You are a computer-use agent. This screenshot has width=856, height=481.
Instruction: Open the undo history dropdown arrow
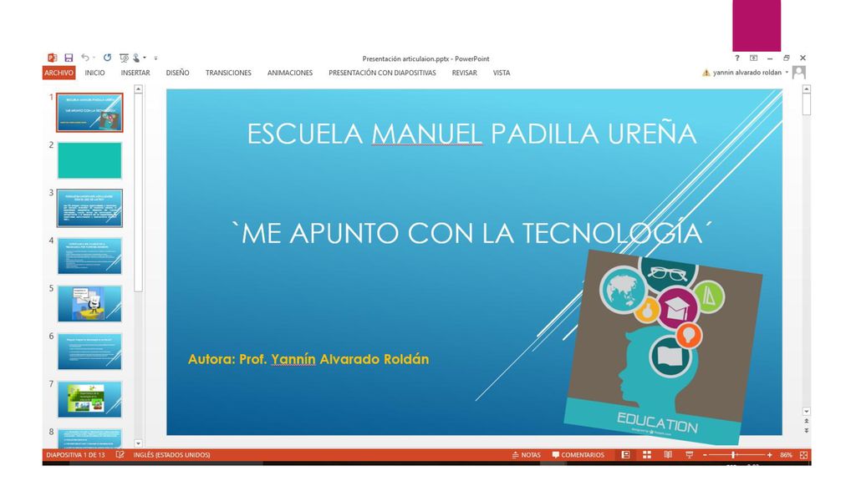click(94, 58)
